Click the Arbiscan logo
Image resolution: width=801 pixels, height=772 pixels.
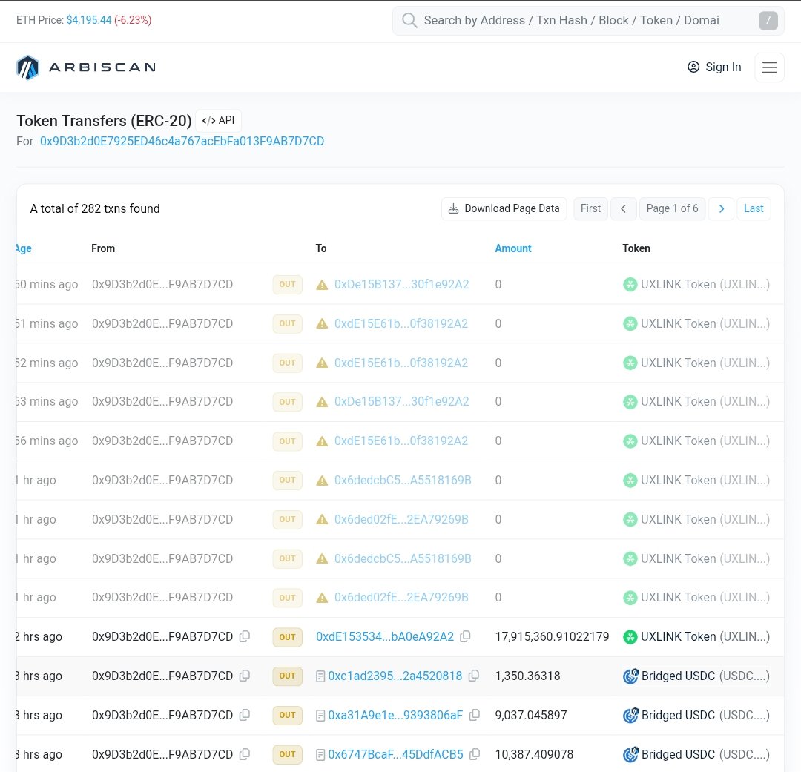[86, 67]
